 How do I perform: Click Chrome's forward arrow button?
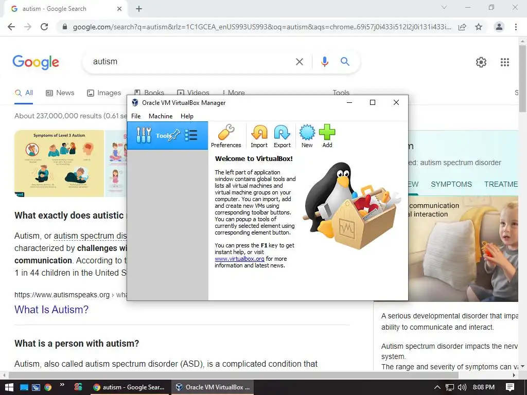[x=28, y=27]
